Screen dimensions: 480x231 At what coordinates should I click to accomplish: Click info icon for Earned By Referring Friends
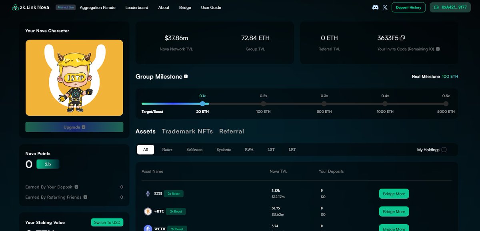85,197
